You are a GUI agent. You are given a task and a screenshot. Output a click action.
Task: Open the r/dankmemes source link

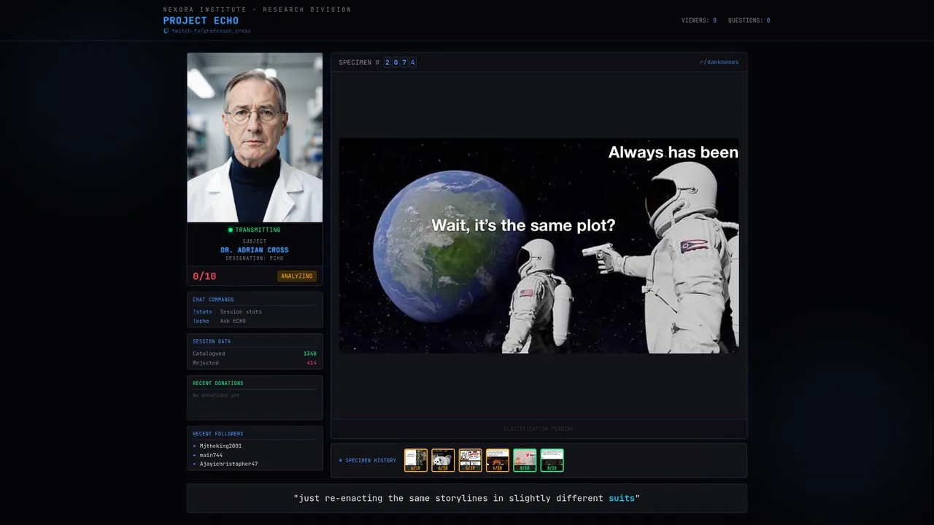pyautogui.click(x=719, y=62)
